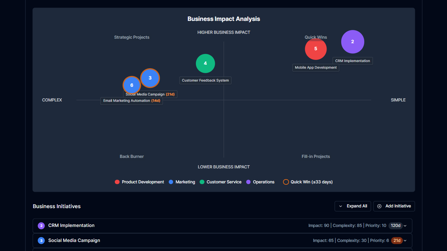
Task: Click the Social Media Campaign bubble numbered 3
Action: pos(150,78)
